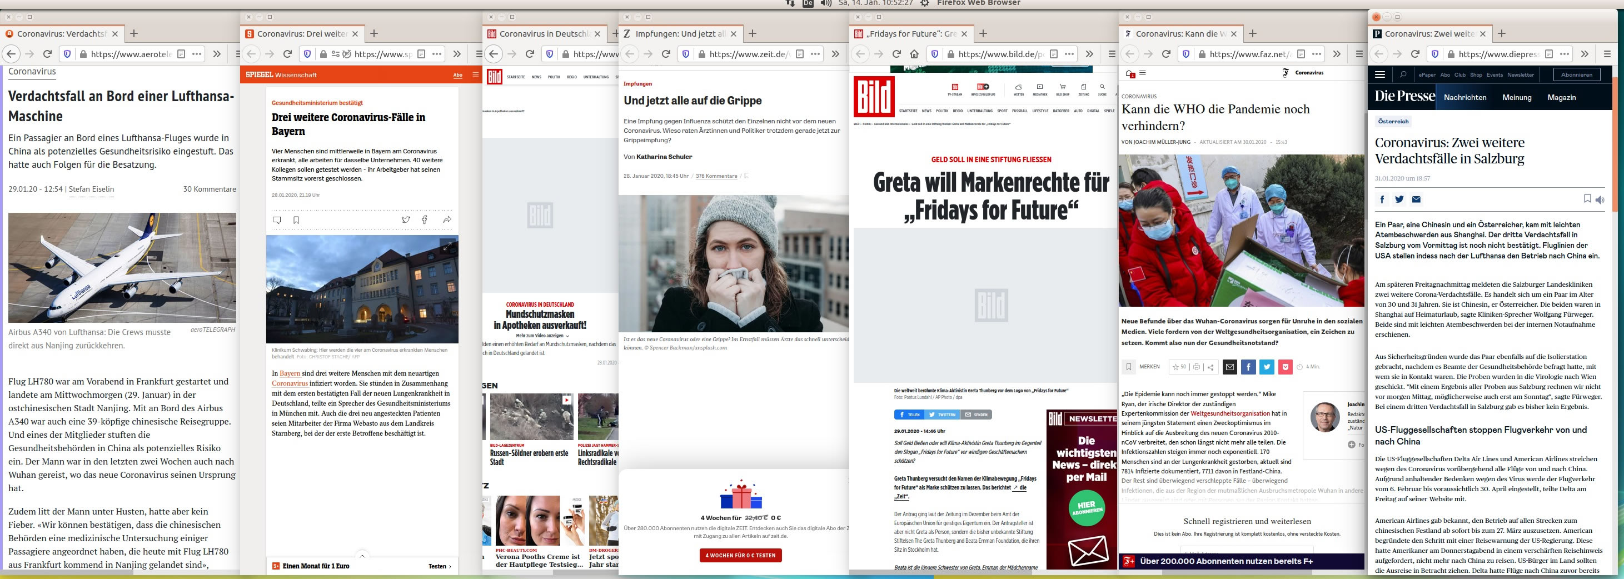Open Abo link in Spiegel header
The height and width of the screenshot is (579, 1624).
coord(458,75)
